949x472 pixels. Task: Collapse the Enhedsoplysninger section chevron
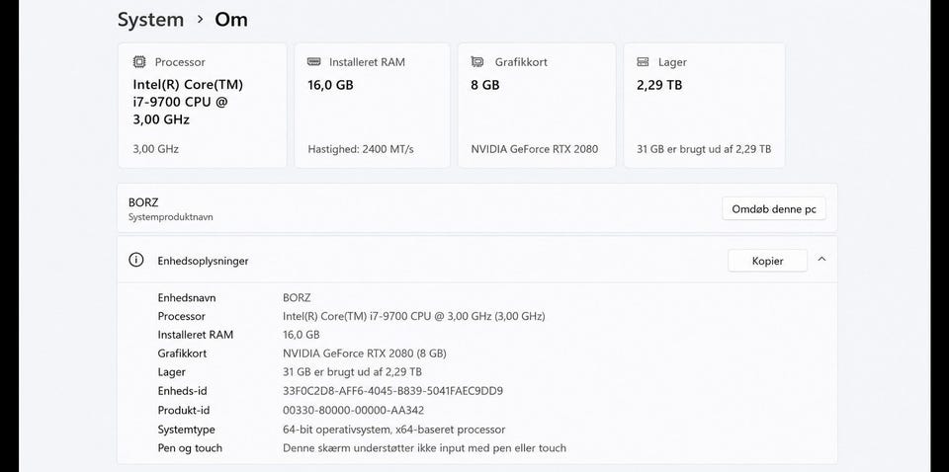tap(821, 260)
